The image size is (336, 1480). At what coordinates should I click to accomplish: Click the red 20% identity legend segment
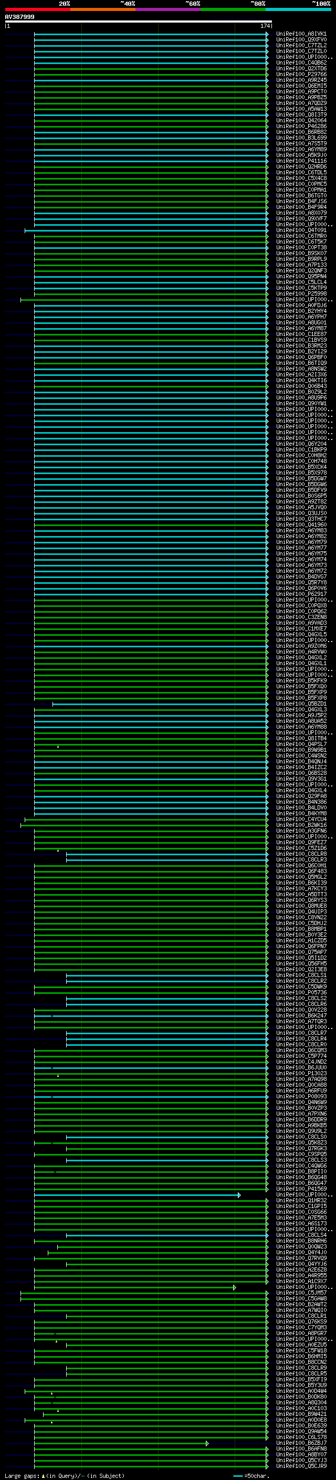(x=37, y=9)
